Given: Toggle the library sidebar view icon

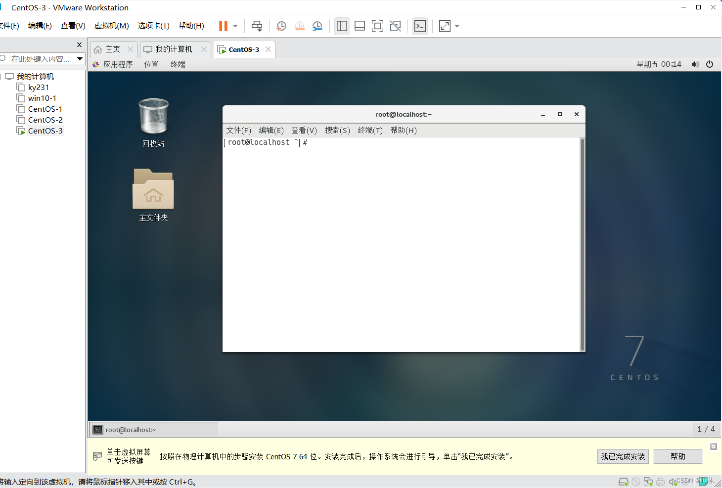Looking at the screenshot, I should point(342,26).
